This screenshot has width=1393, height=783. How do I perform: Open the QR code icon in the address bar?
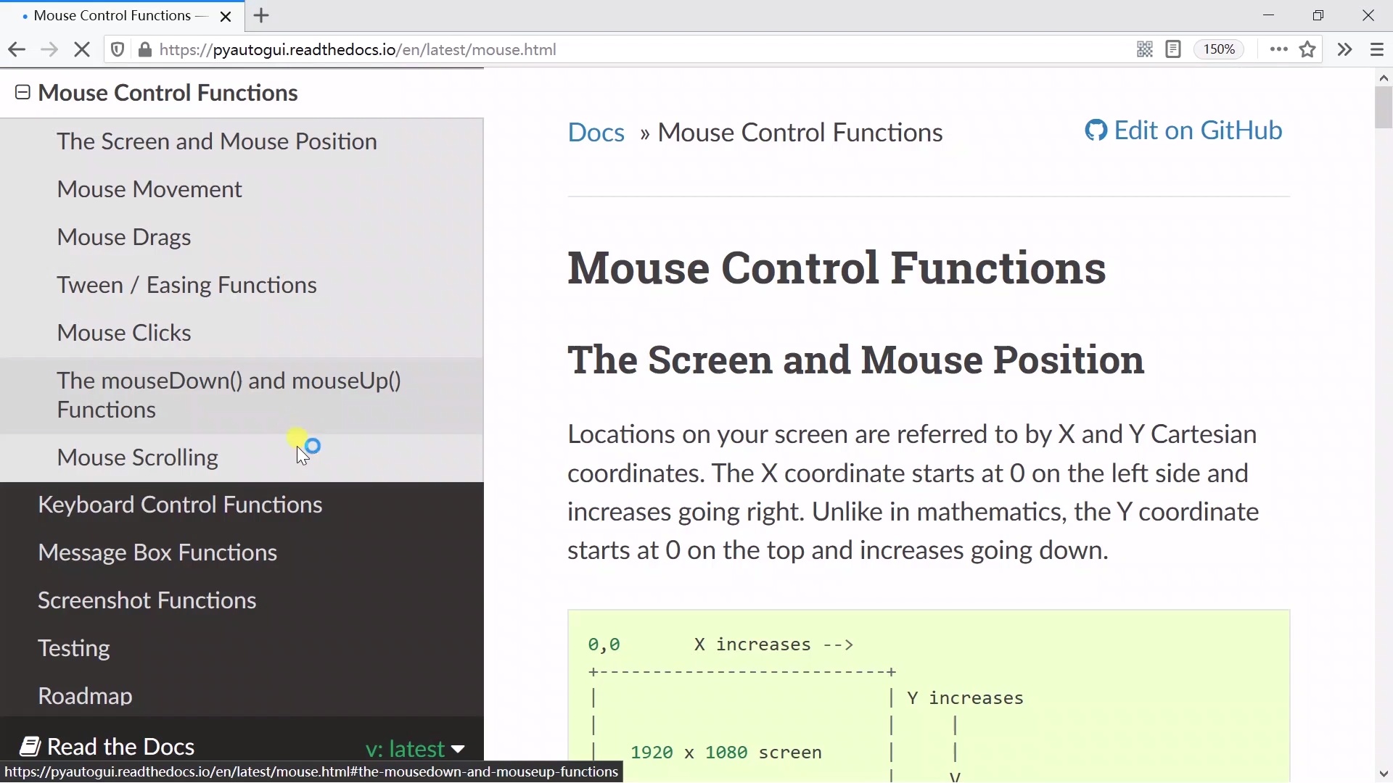click(1145, 49)
